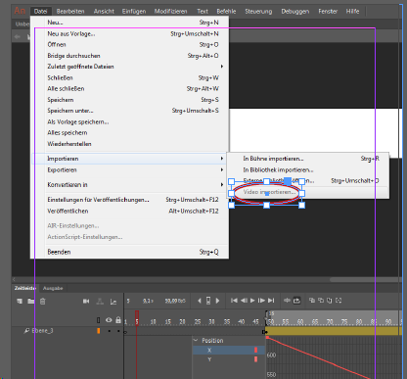The height and width of the screenshot is (379, 407).
Task: Toggle the Ebene_3 visibility dot
Action: point(110,331)
